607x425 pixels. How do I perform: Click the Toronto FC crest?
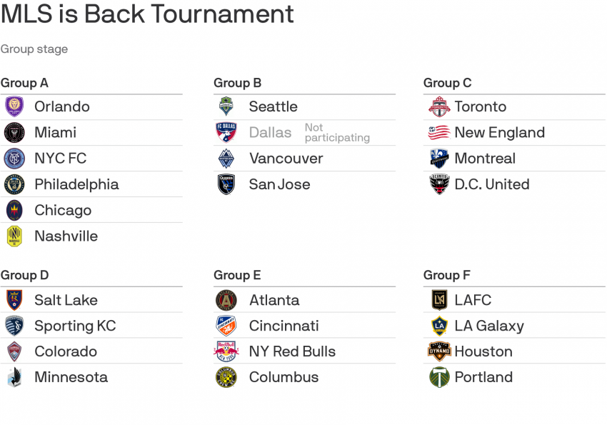tap(438, 106)
